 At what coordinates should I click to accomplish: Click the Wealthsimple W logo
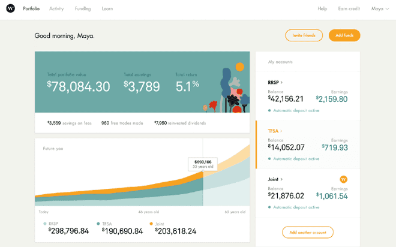point(10,9)
